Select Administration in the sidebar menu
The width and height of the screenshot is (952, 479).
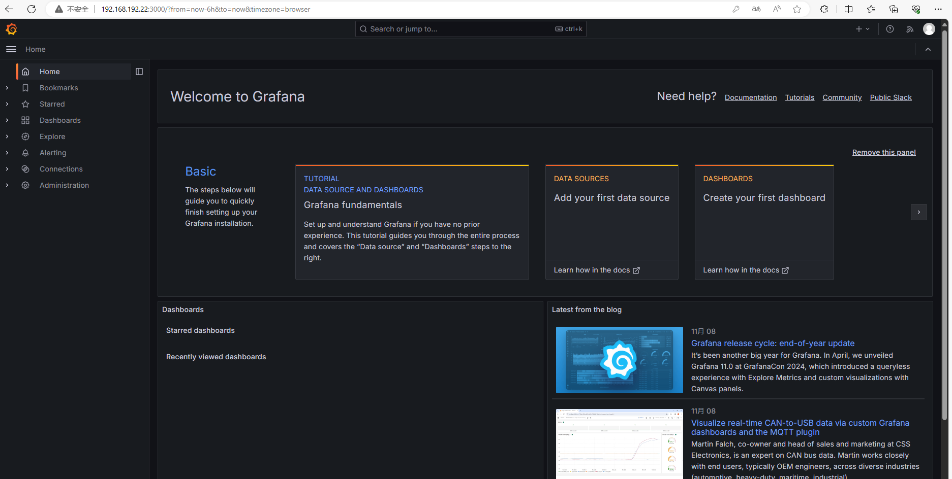[x=64, y=185]
